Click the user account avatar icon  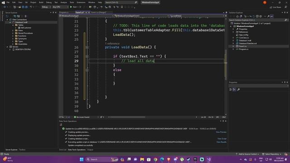265,2
